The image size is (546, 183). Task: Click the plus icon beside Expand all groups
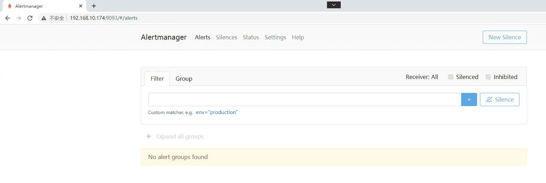click(149, 136)
